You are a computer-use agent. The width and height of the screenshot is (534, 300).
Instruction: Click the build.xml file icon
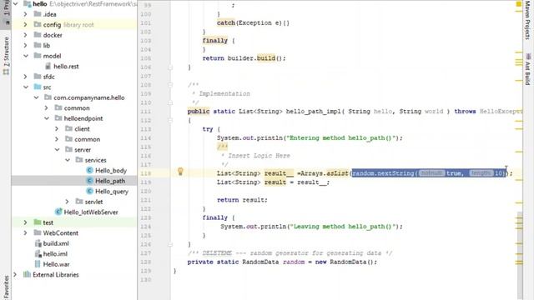pyautogui.click(x=38, y=243)
